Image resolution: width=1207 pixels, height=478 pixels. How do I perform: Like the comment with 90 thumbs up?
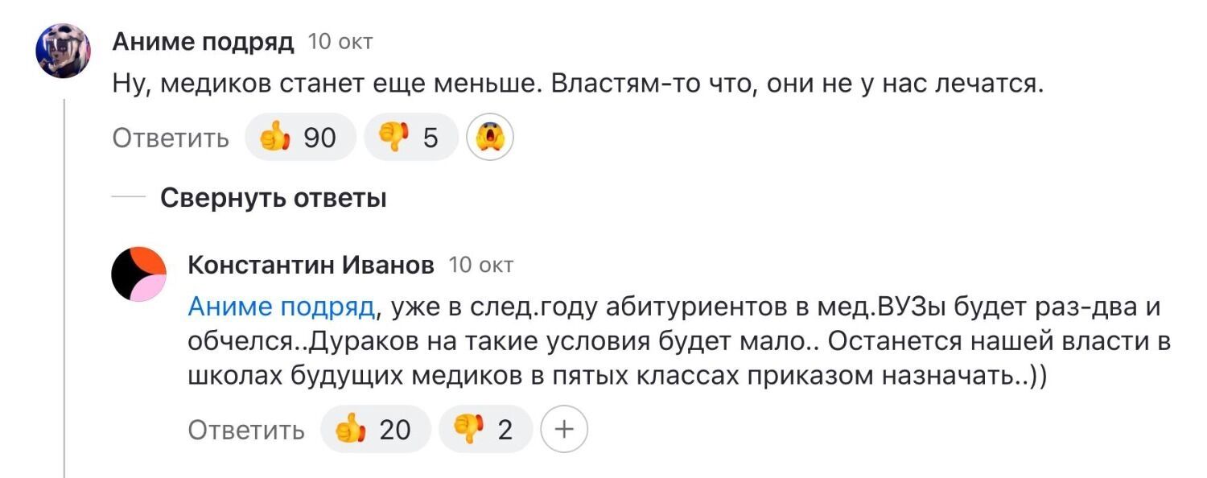[x=299, y=138]
